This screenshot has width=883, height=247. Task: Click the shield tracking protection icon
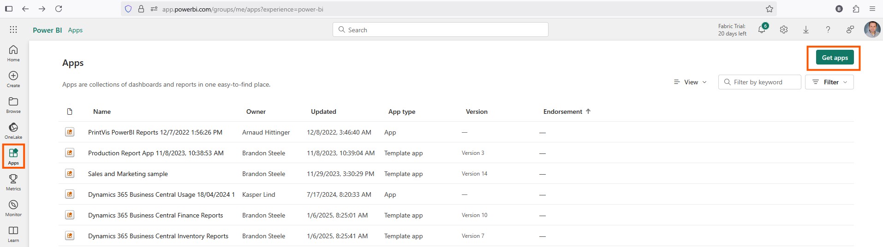tap(128, 9)
